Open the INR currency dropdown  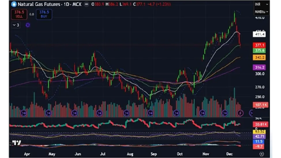coord(261,4)
